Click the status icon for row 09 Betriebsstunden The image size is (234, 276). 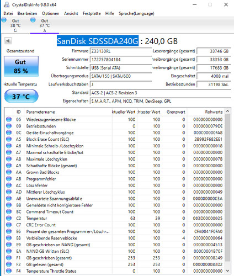coord(9,126)
